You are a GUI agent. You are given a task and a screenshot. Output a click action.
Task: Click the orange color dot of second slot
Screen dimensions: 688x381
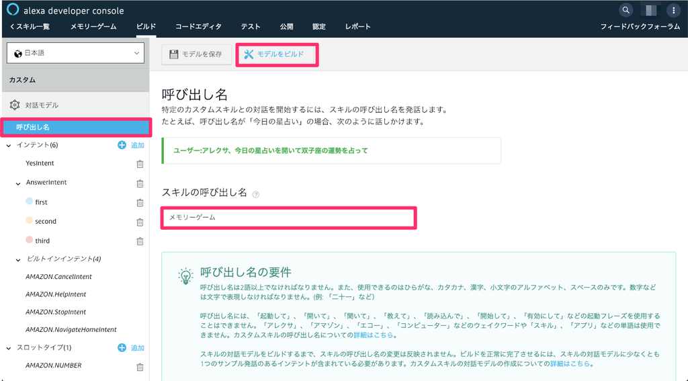click(30, 220)
